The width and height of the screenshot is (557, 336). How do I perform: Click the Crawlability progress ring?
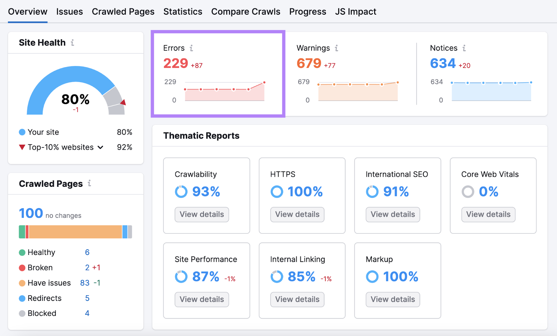coord(181,191)
